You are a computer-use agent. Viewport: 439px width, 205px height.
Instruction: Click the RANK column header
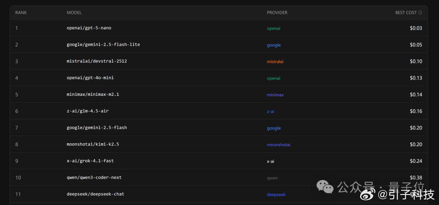21,13
